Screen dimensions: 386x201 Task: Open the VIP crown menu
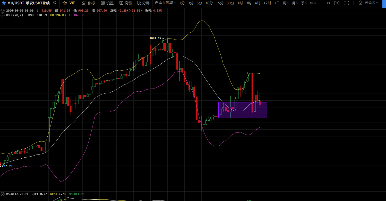click(69, 3)
